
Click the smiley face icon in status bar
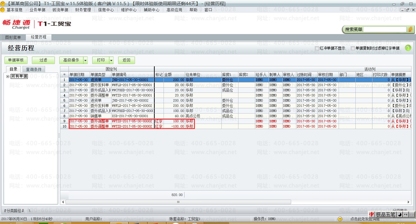[x=340, y=219]
